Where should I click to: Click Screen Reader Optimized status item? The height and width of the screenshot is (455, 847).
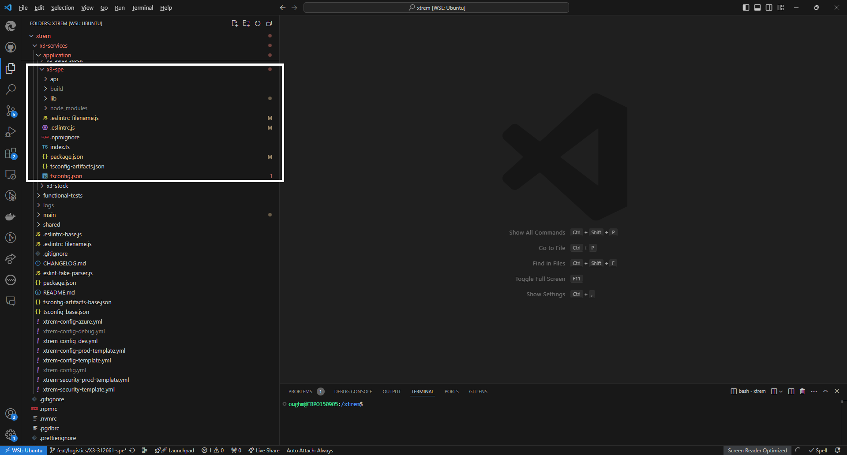pyautogui.click(x=757, y=450)
